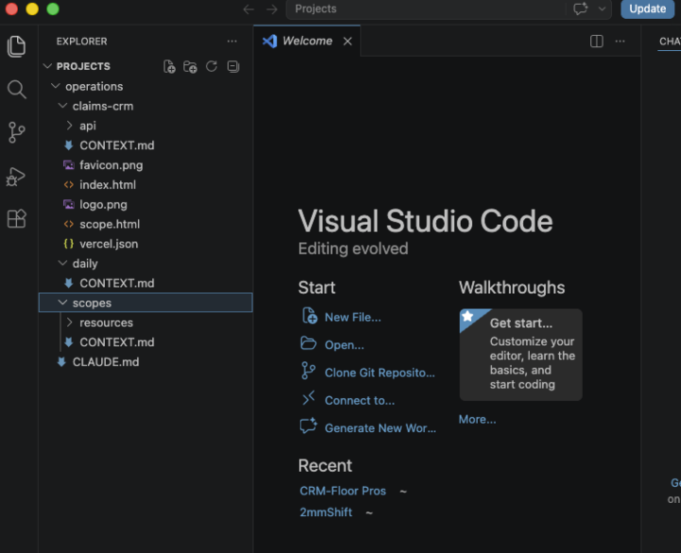Image resolution: width=681 pixels, height=553 pixels.
Task: Open the CRM-Floor Pros recent project
Action: point(342,491)
